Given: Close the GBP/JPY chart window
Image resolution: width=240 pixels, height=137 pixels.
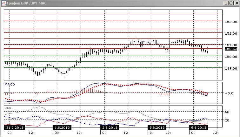Looking at the screenshot, I should click(x=237, y=3).
